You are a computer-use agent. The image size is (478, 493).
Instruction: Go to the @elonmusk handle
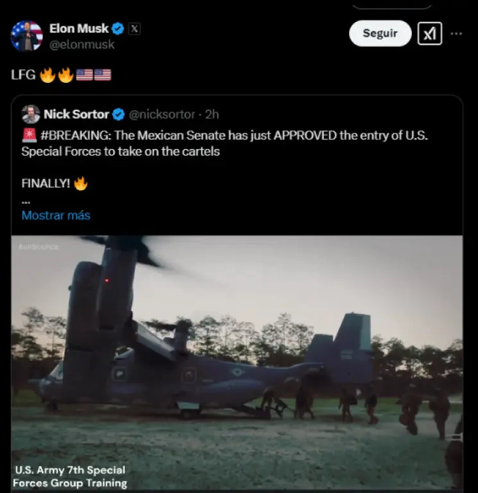point(82,44)
